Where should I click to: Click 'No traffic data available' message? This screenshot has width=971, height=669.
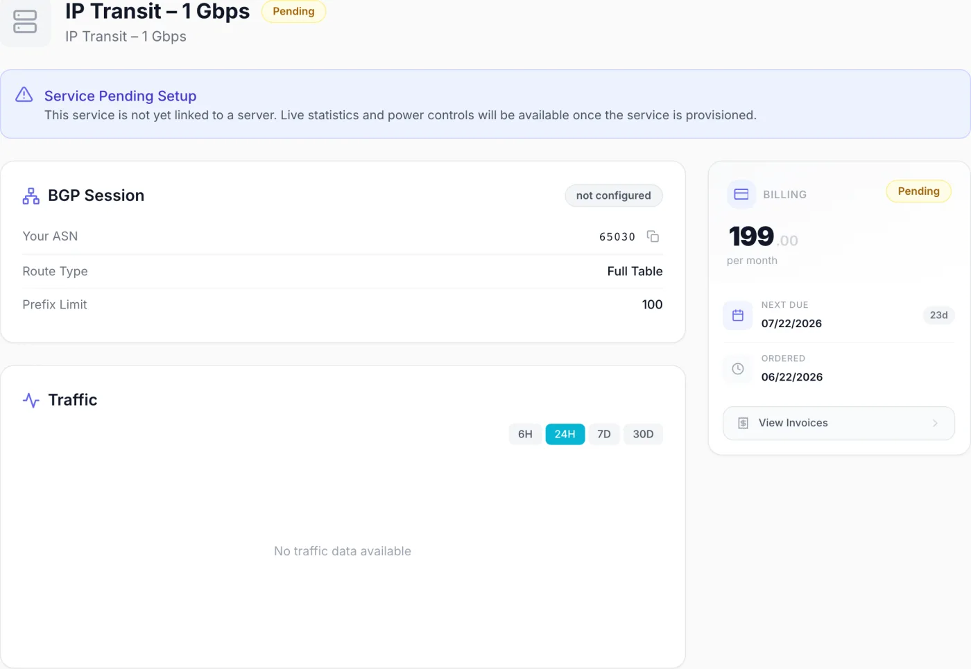(x=343, y=551)
